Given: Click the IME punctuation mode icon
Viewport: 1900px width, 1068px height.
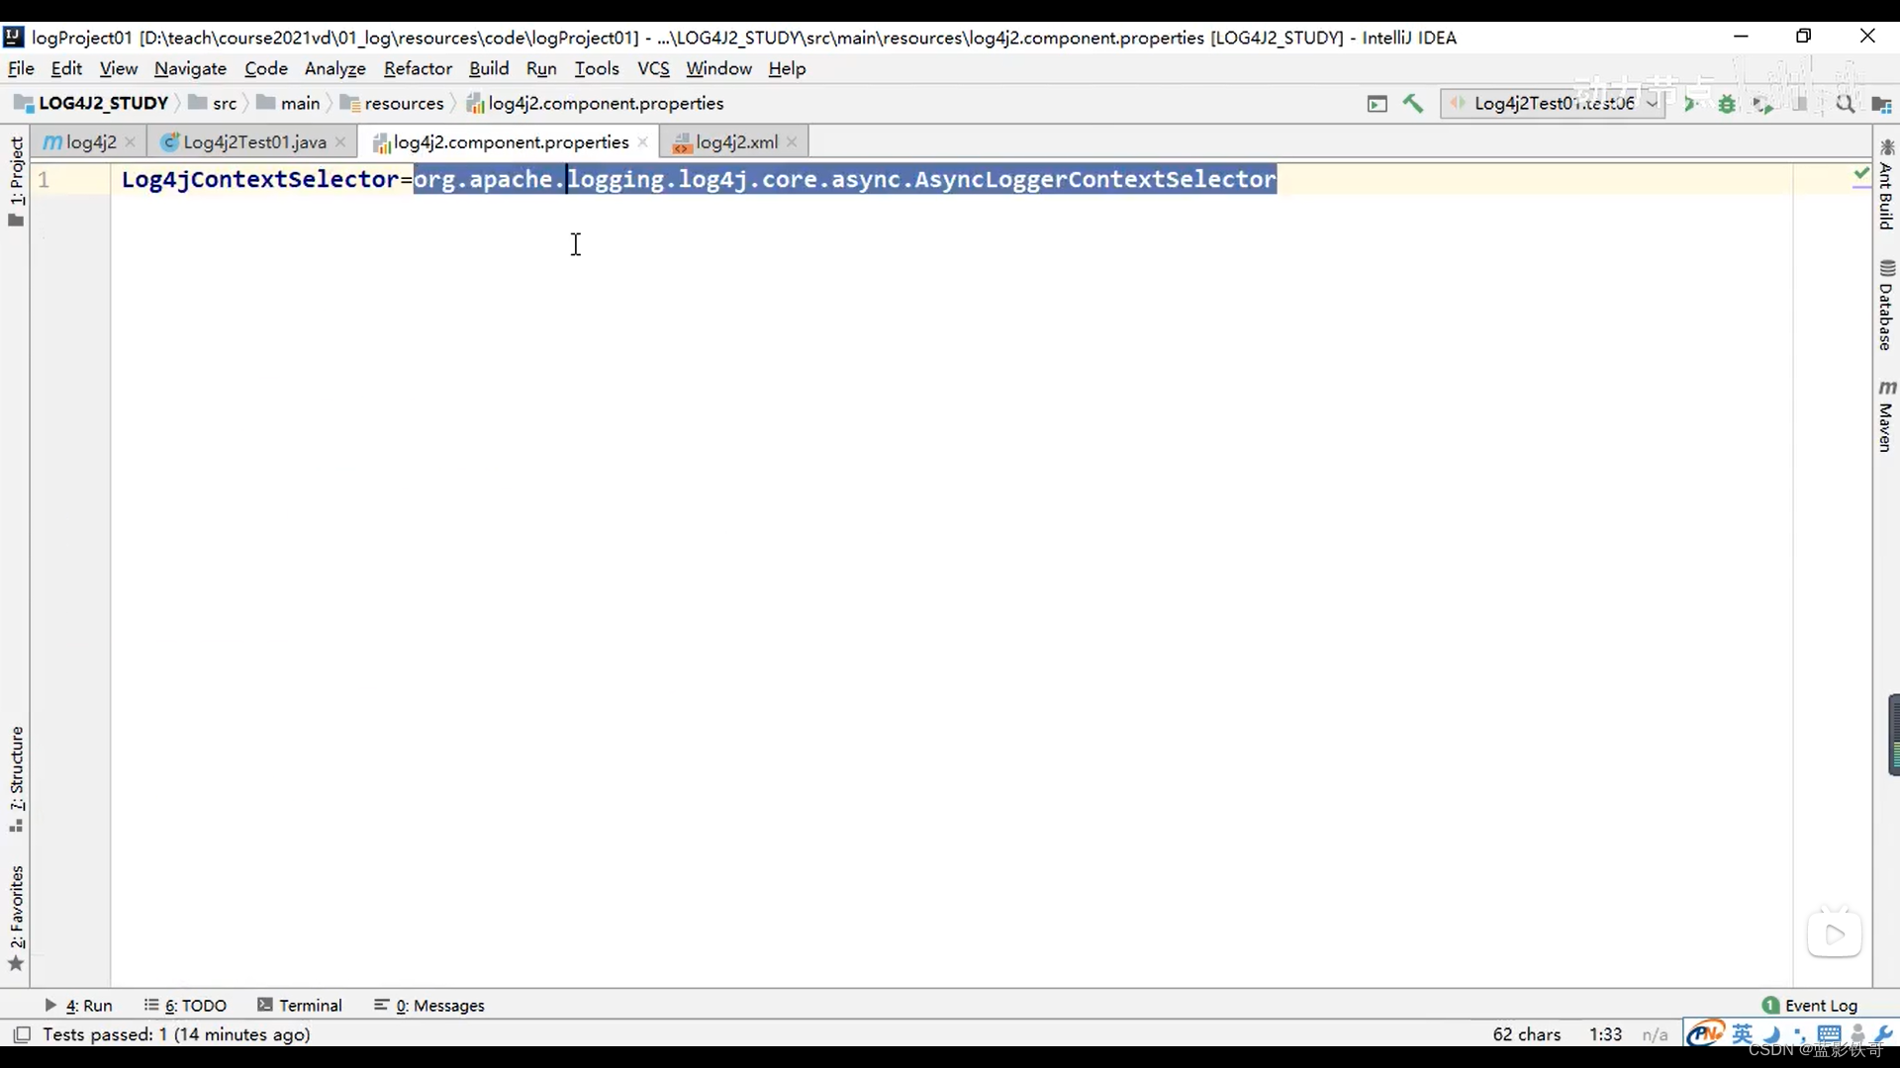Looking at the screenshot, I should (x=1799, y=1034).
